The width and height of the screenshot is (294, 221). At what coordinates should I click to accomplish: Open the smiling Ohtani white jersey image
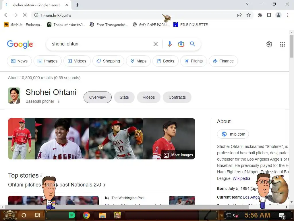pos(62,139)
